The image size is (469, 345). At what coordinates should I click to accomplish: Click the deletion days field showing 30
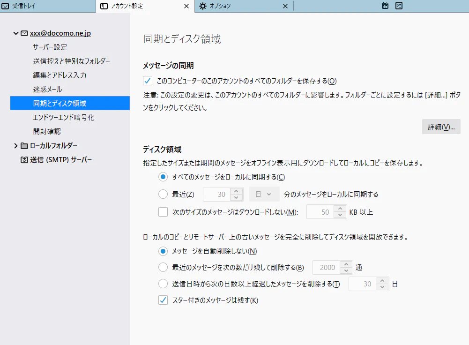pyautogui.click(x=363, y=284)
